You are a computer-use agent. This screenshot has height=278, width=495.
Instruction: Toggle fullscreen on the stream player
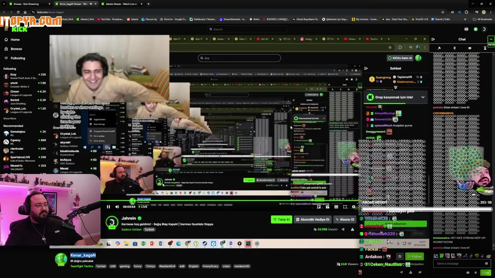click(x=345, y=207)
